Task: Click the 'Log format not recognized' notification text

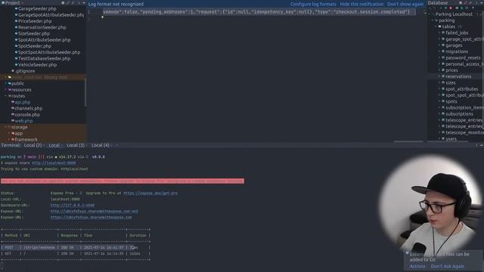Action: [x=116, y=4]
